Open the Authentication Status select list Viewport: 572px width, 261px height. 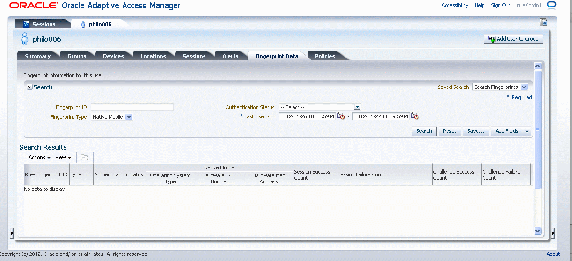(x=319, y=107)
